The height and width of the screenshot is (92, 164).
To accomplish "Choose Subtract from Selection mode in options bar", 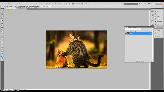I will pyautogui.click(x=11, y=6).
